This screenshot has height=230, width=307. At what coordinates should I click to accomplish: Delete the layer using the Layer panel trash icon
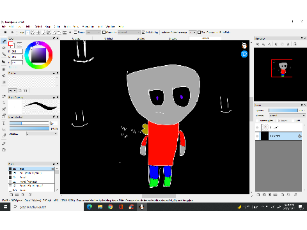pyautogui.click(x=295, y=194)
